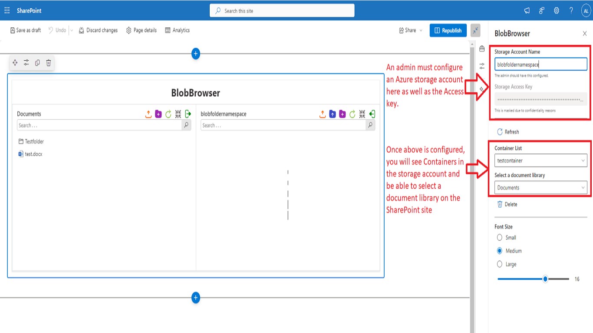Open the toolbox icon in side rail
Screen dimensions: 593x333
482,49
